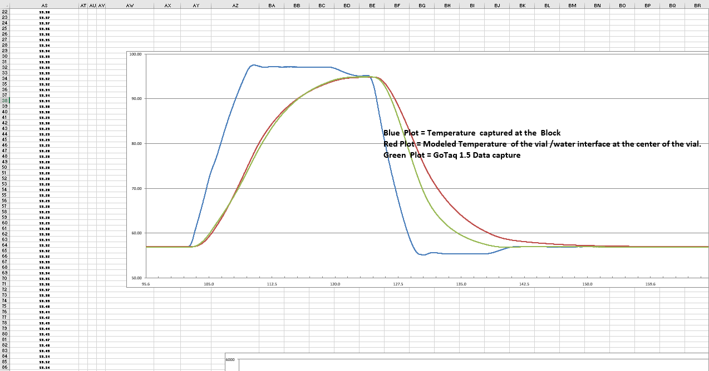Click the 6000 axis label on lower chart
This screenshot has height=371, width=709.
click(x=230, y=360)
